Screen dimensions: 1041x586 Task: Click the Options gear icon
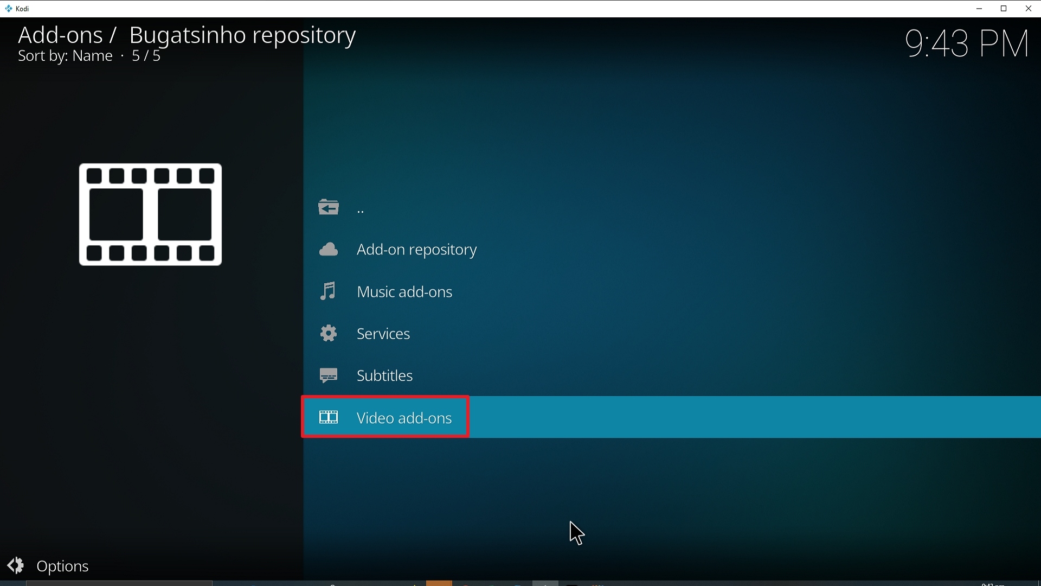[x=16, y=565]
